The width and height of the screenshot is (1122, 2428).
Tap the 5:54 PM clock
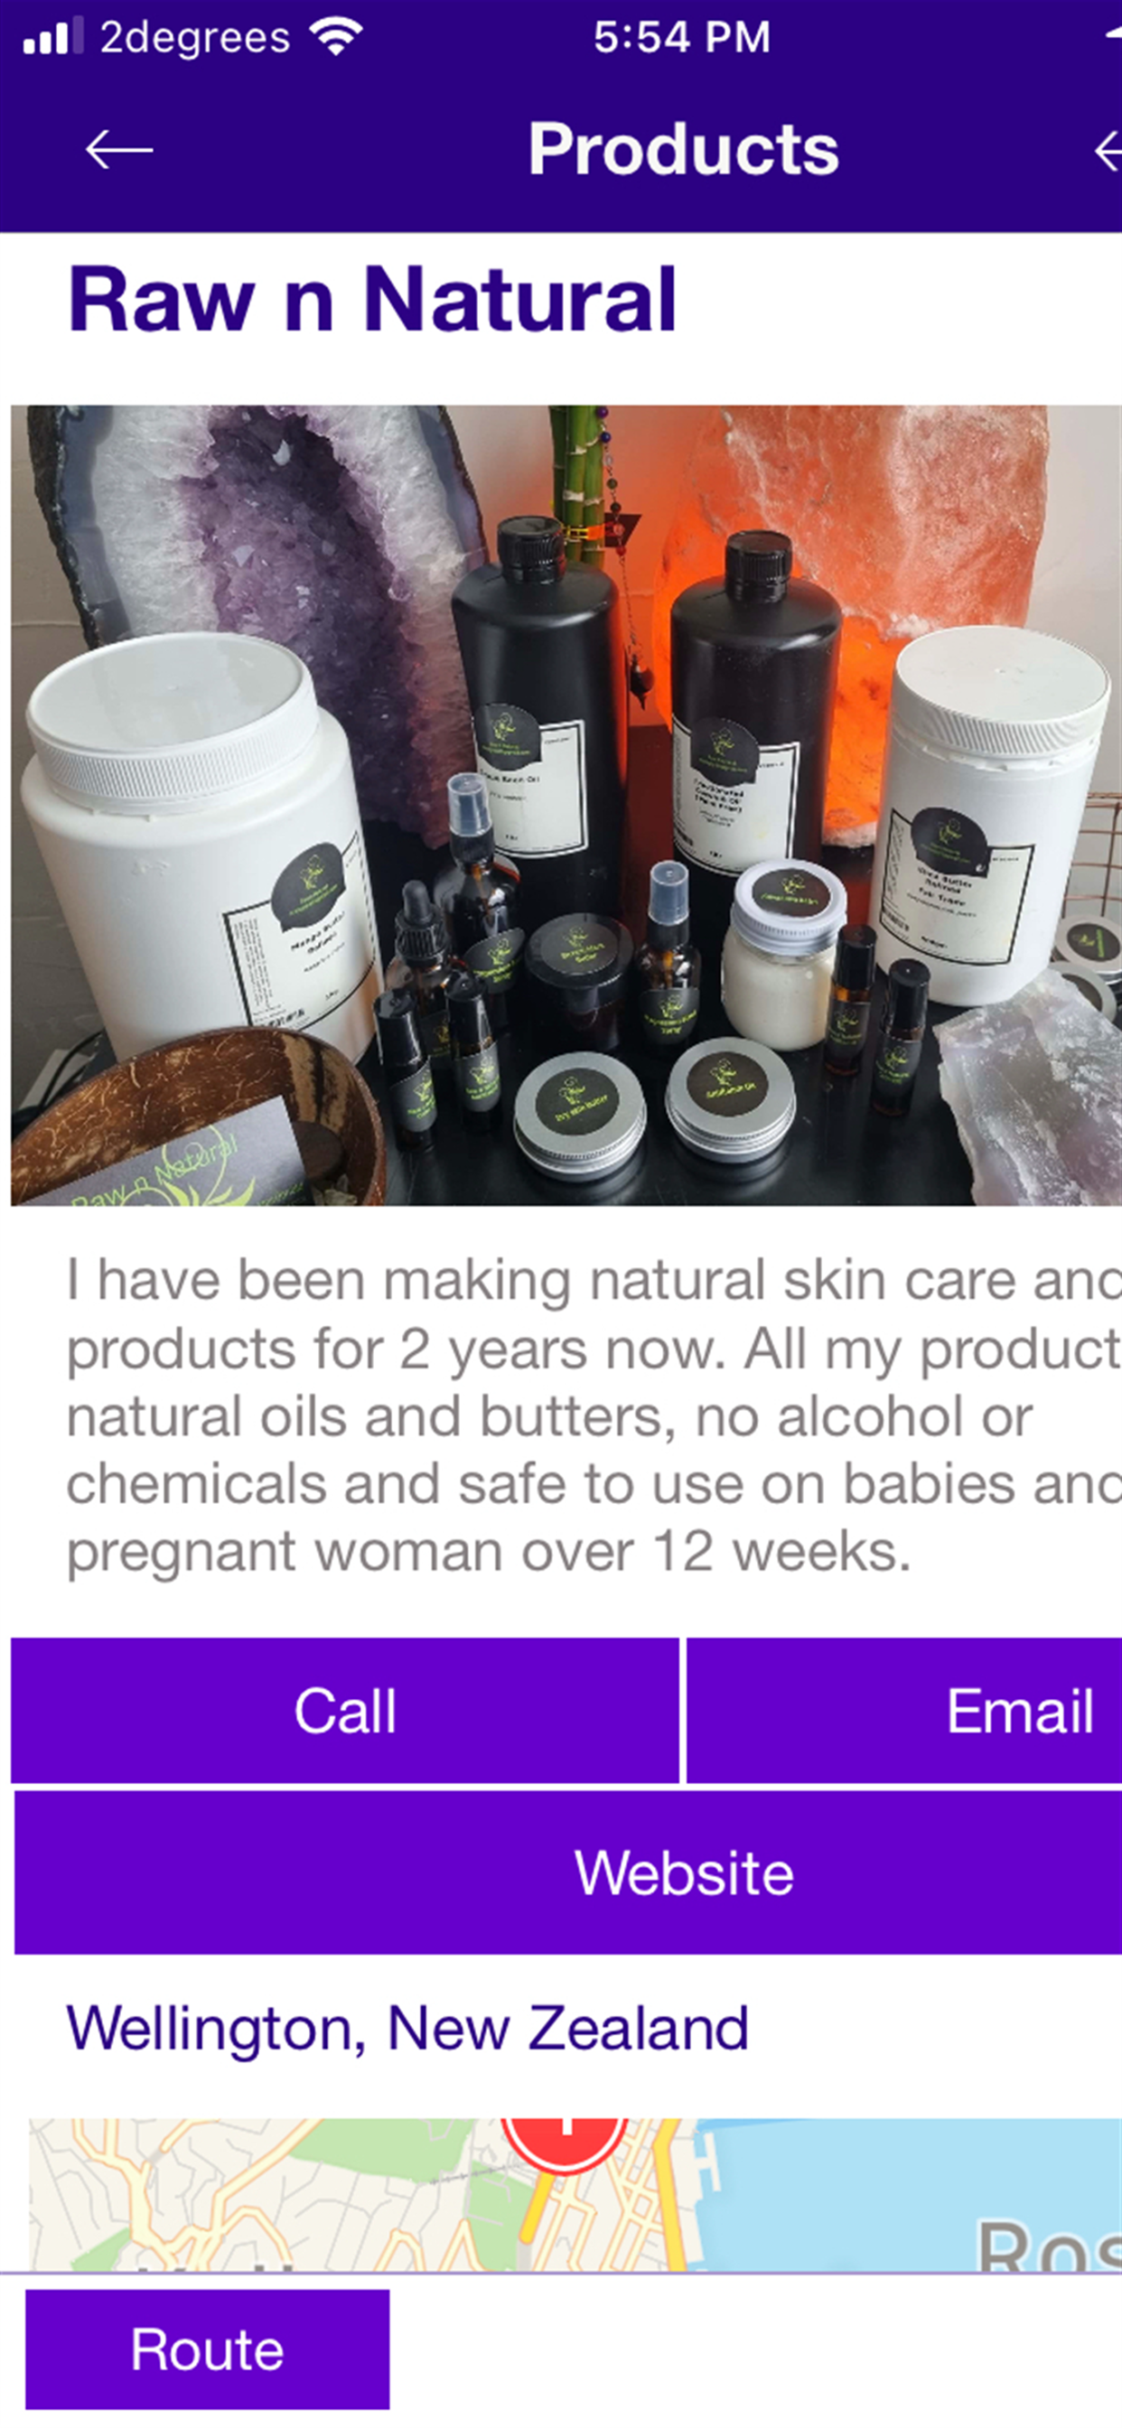[x=682, y=38]
